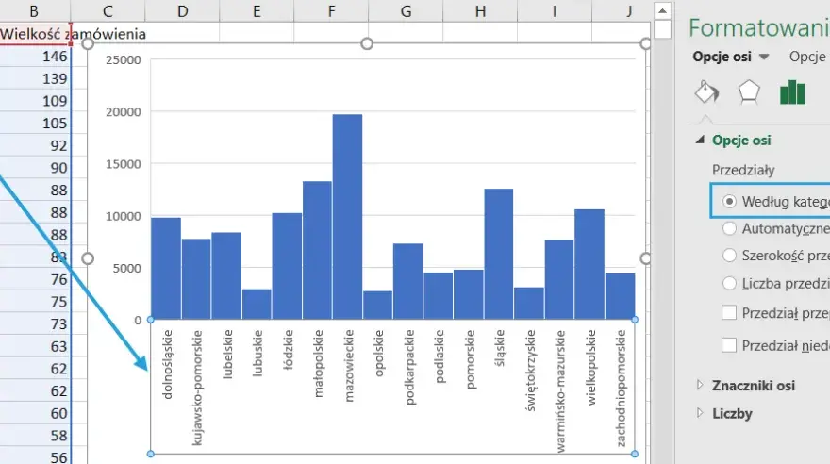Expand the Liczby section
The width and height of the screenshot is (830, 464).
tap(700, 413)
